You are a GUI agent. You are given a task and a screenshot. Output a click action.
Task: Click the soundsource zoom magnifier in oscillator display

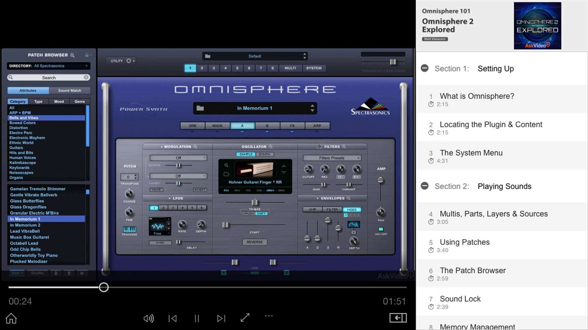tap(226, 165)
